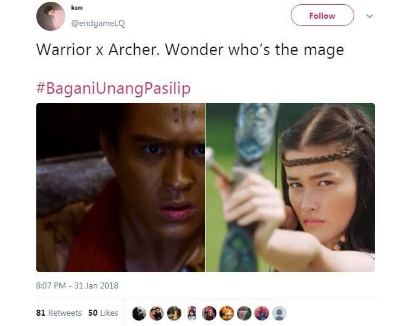Open the #BaganiUnangPasilip hashtag
This screenshot has height=326, width=399.
[113, 88]
